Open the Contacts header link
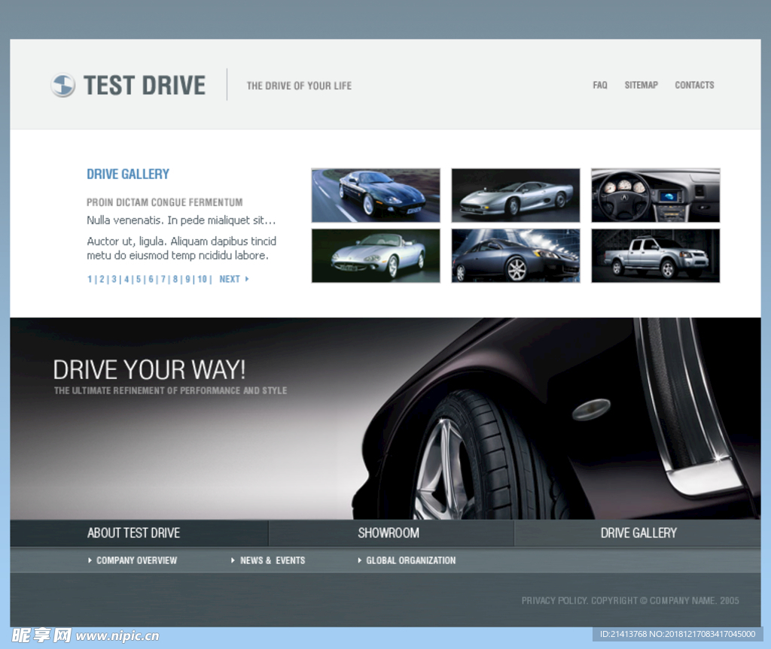Image resolution: width=771 pixels, height=649 pixels. point(694,85)
